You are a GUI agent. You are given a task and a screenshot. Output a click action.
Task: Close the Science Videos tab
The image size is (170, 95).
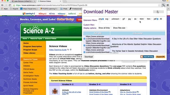click(60, 1)
